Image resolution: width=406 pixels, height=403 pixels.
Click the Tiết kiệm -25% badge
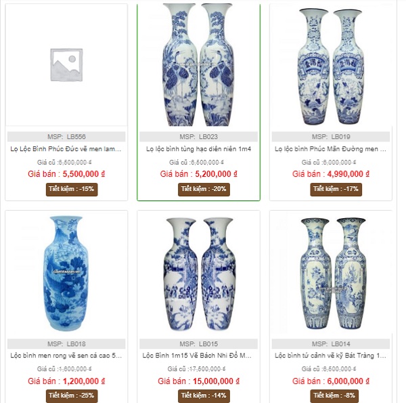coord(72,396)
